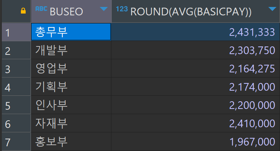
Task: Select row number 4 header
Action: pyautogui.click(x=16, y=87)
